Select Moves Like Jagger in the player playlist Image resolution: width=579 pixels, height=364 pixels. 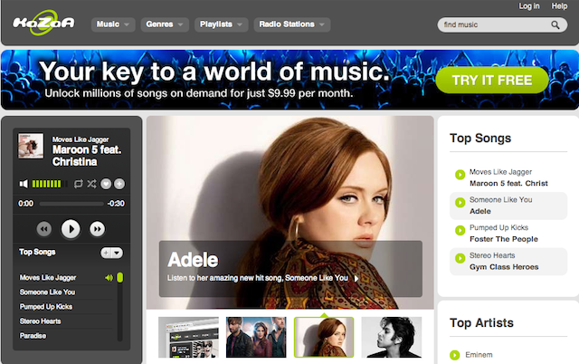48,277
